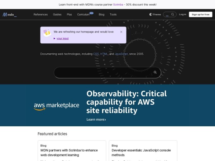This screenshot has height=161, width=215.
Task: Click the survey notice illustration icon
Action: click(x=47, y=32)
